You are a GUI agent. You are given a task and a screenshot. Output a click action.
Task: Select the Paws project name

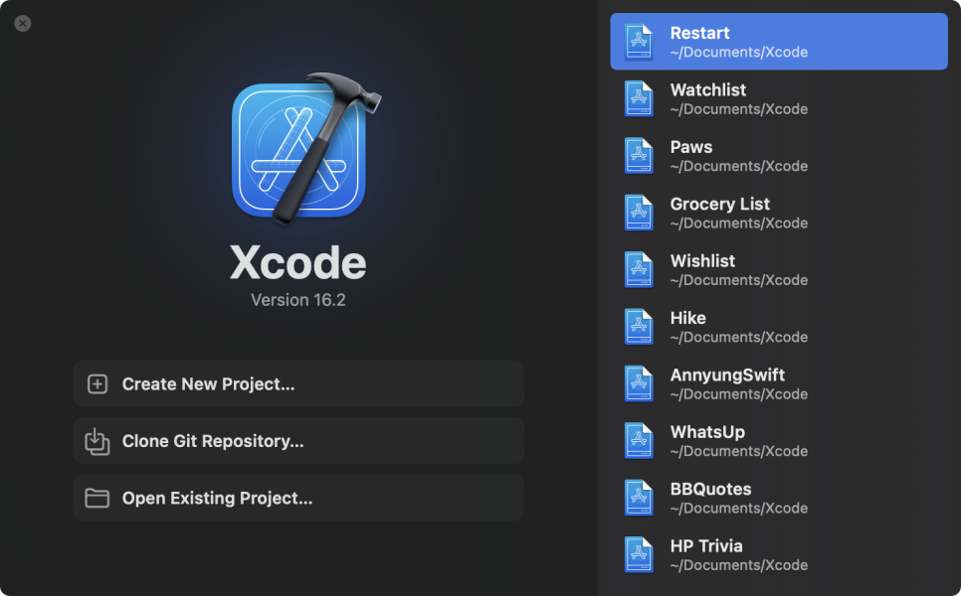point(691,147)
